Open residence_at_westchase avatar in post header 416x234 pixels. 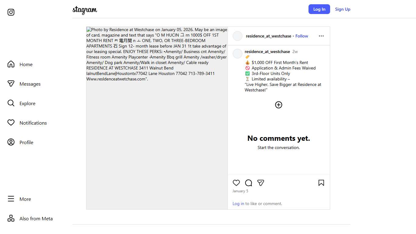coord(238,36)
